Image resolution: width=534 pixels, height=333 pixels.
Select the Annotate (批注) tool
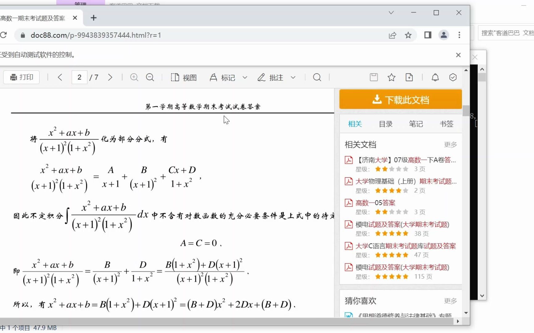click(x=270, y=77)
